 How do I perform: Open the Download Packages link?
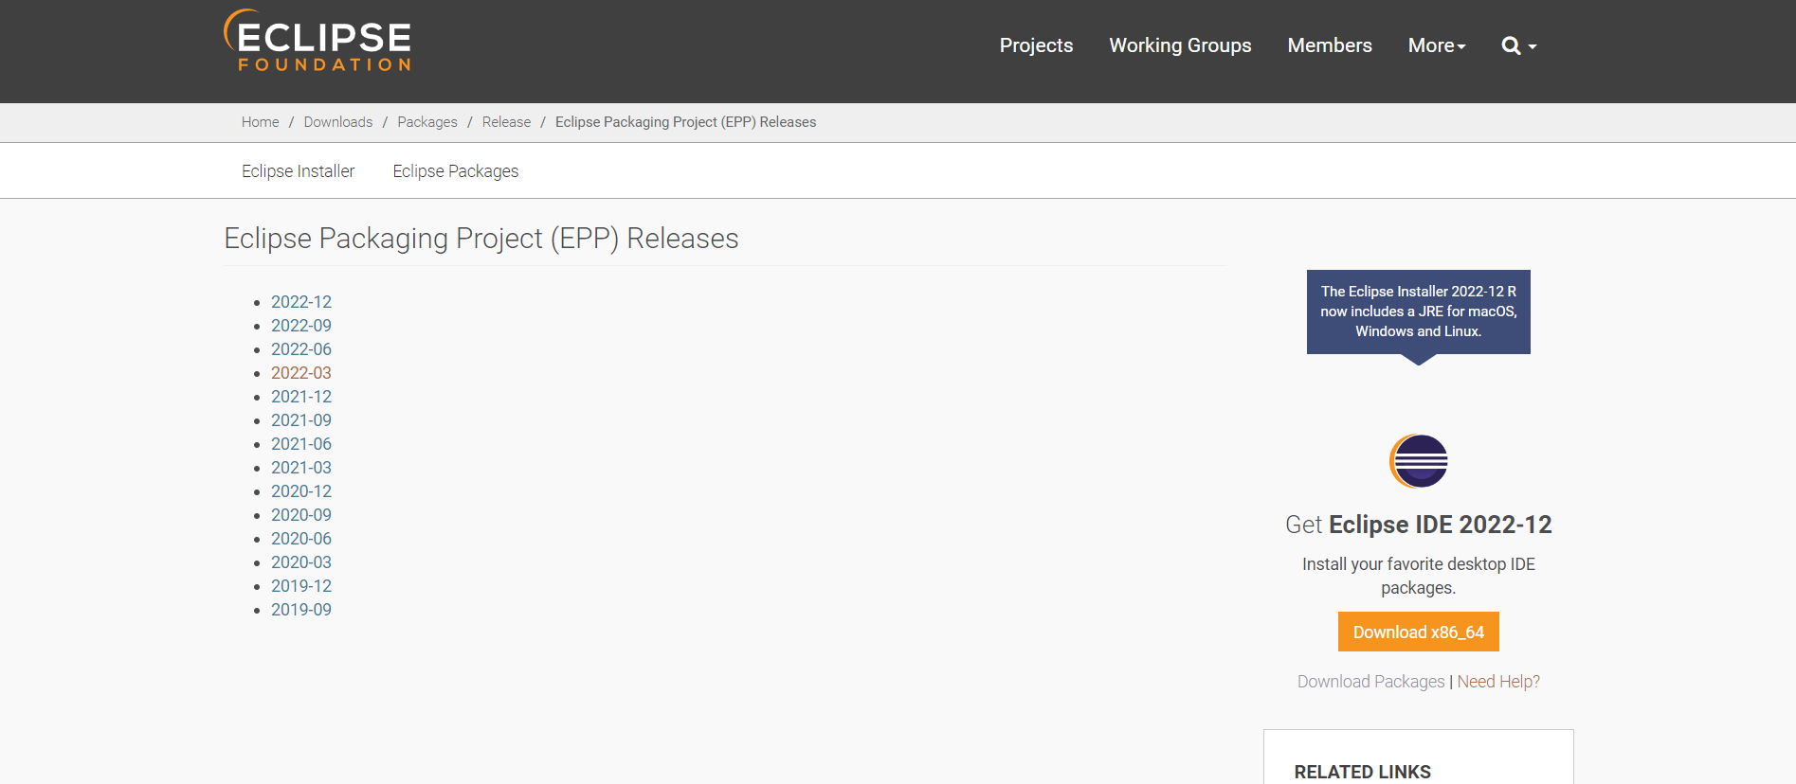point(1370,682)
